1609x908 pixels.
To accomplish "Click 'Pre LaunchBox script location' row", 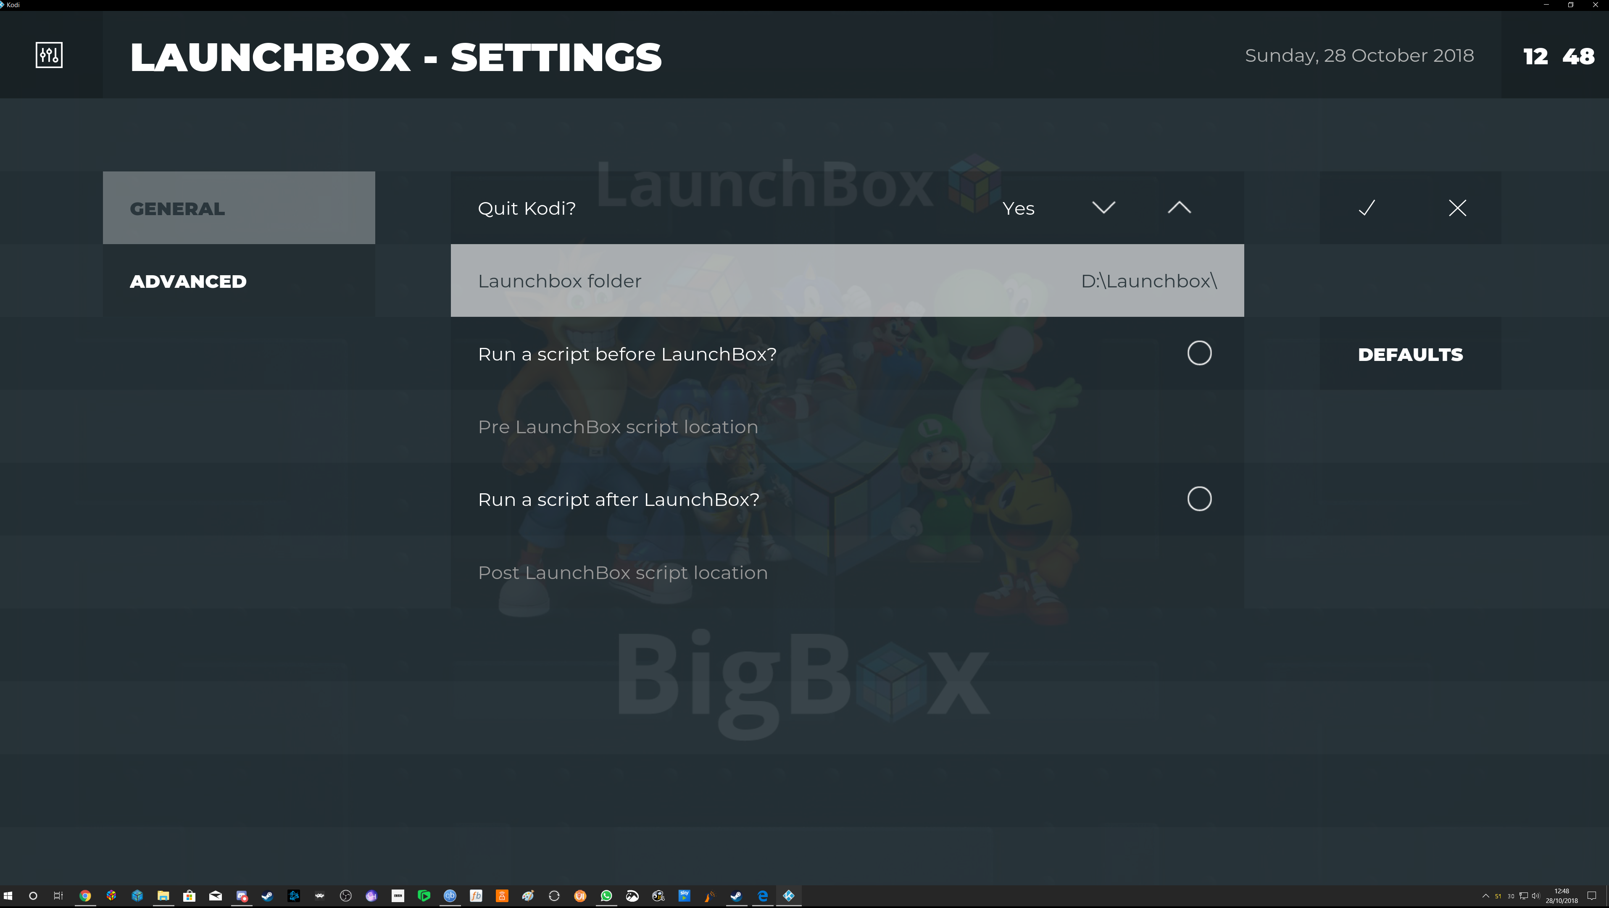I will (847, 426).
